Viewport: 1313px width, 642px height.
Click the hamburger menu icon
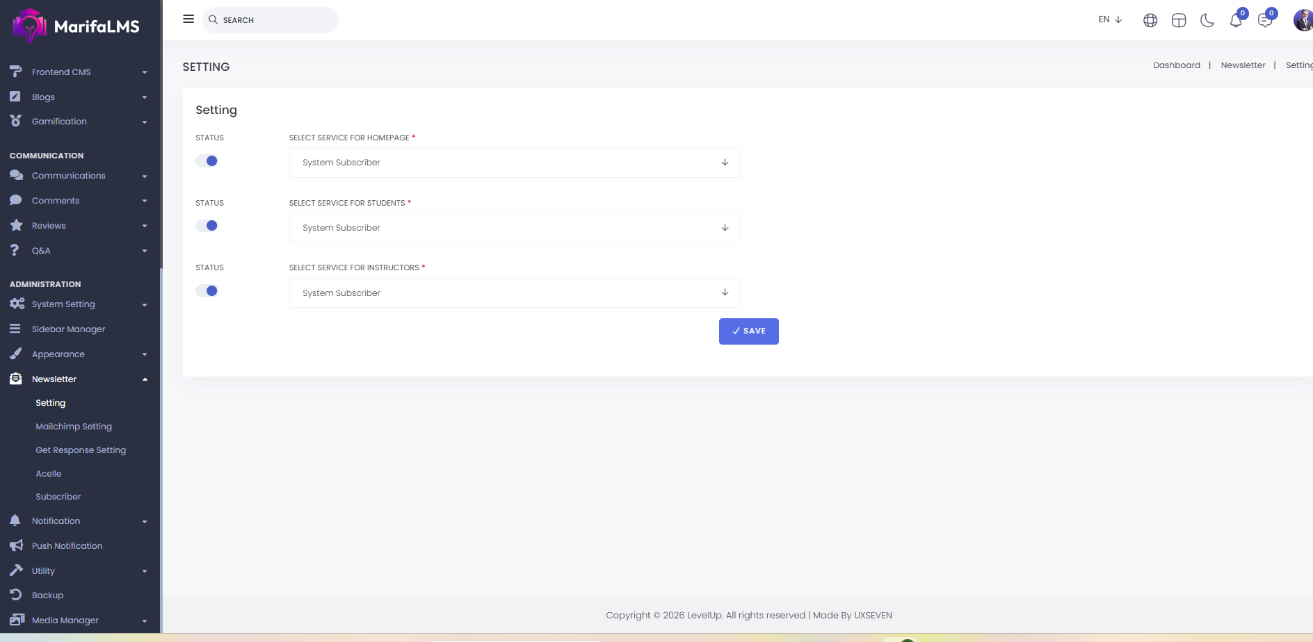[188, 19]
